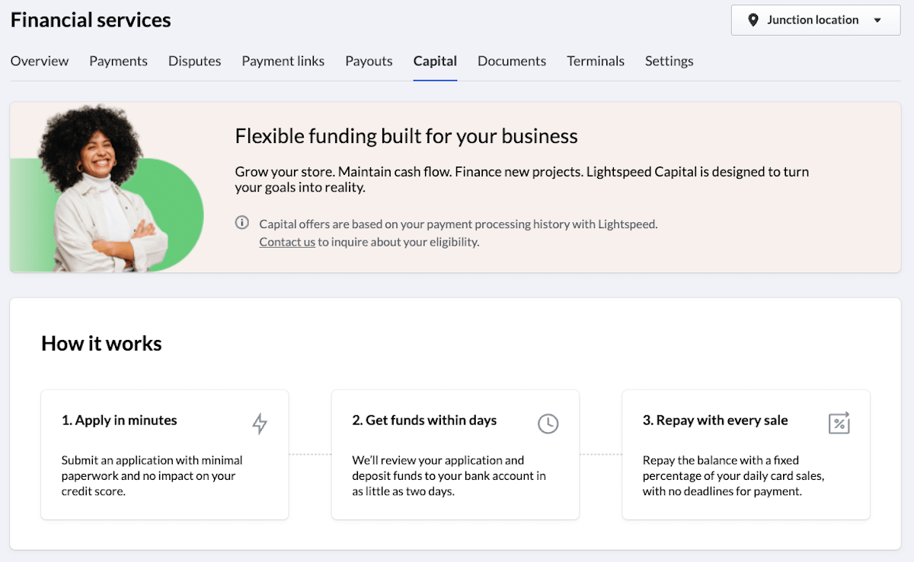Screen dimensions: 914x562
Task: Select the Apply in minutes card
Action: pos(165,455)
